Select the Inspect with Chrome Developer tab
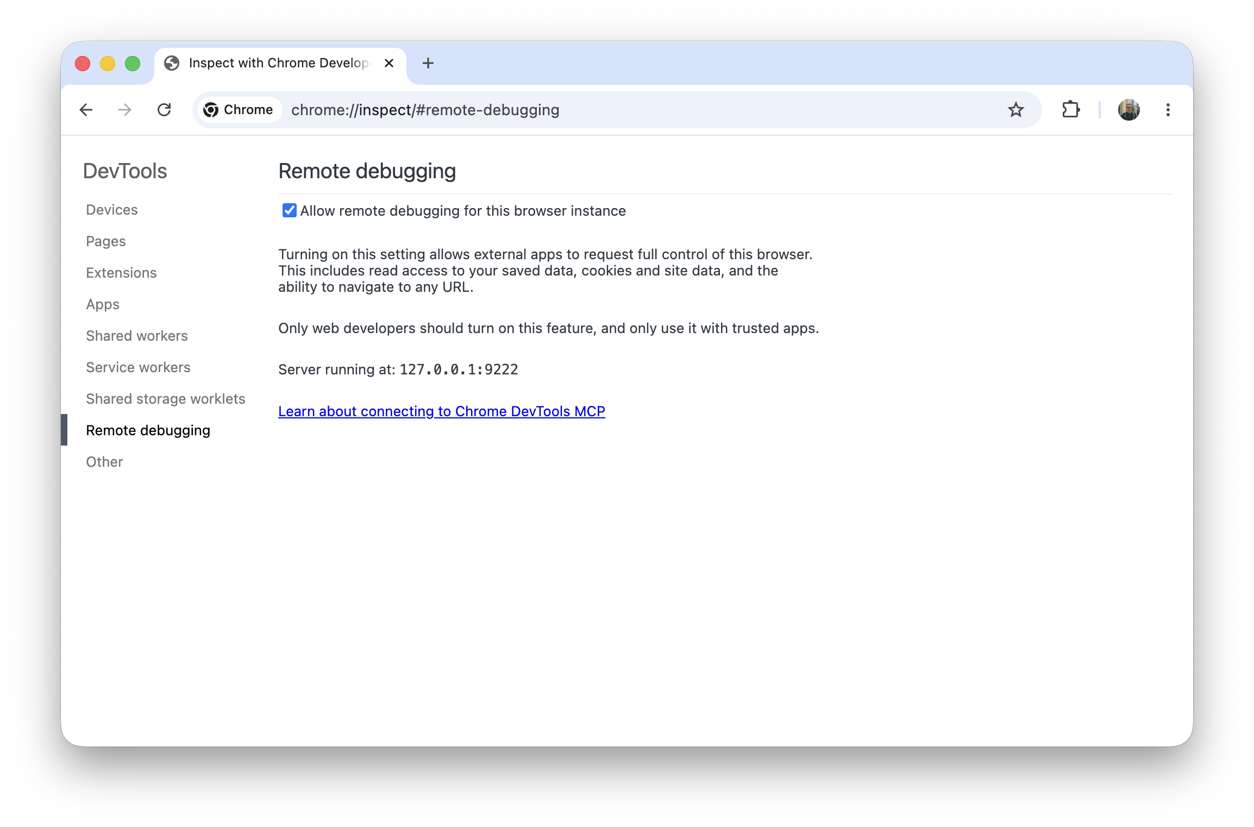The height and width of the screenshot is (827, 1254). point(280,64)
